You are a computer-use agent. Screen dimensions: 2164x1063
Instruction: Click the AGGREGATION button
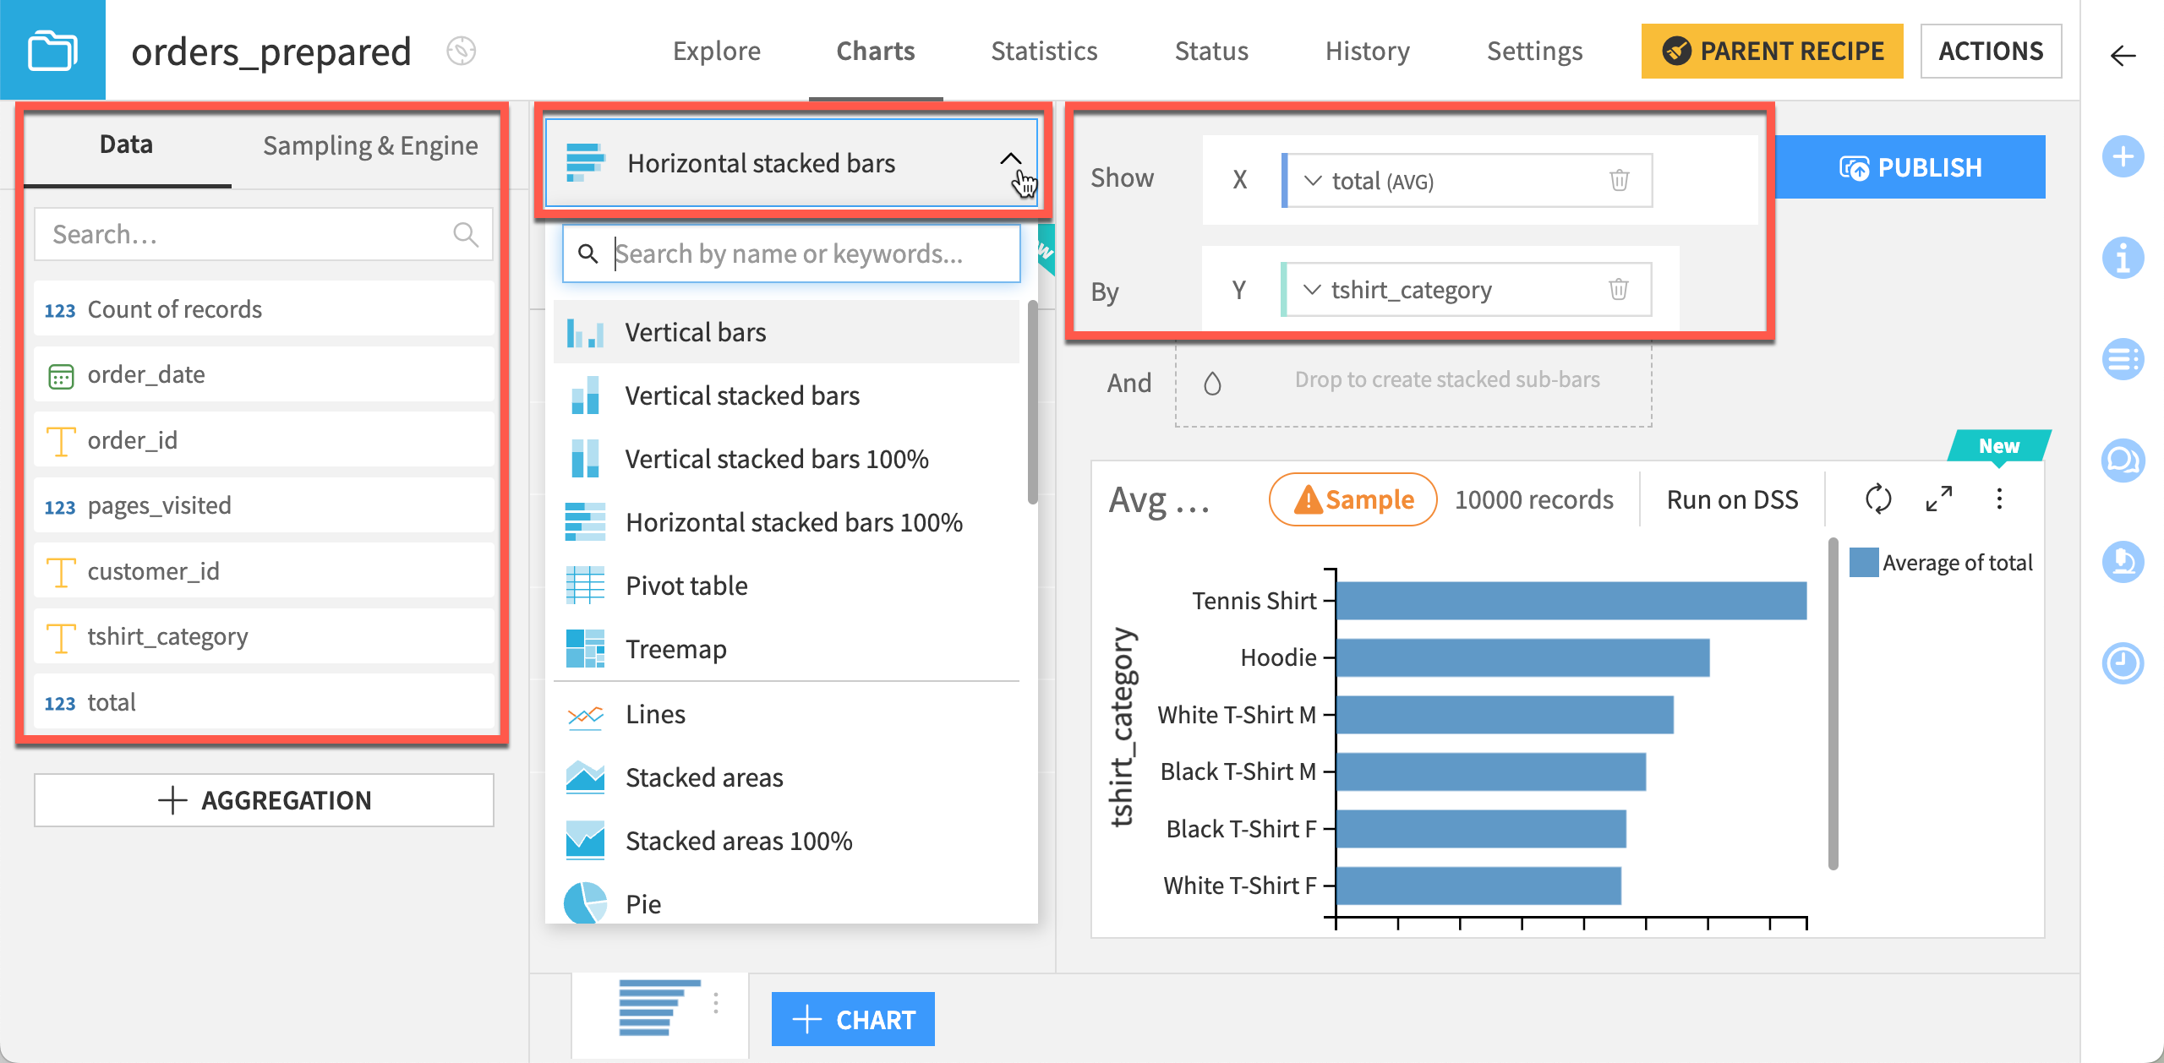263,799
